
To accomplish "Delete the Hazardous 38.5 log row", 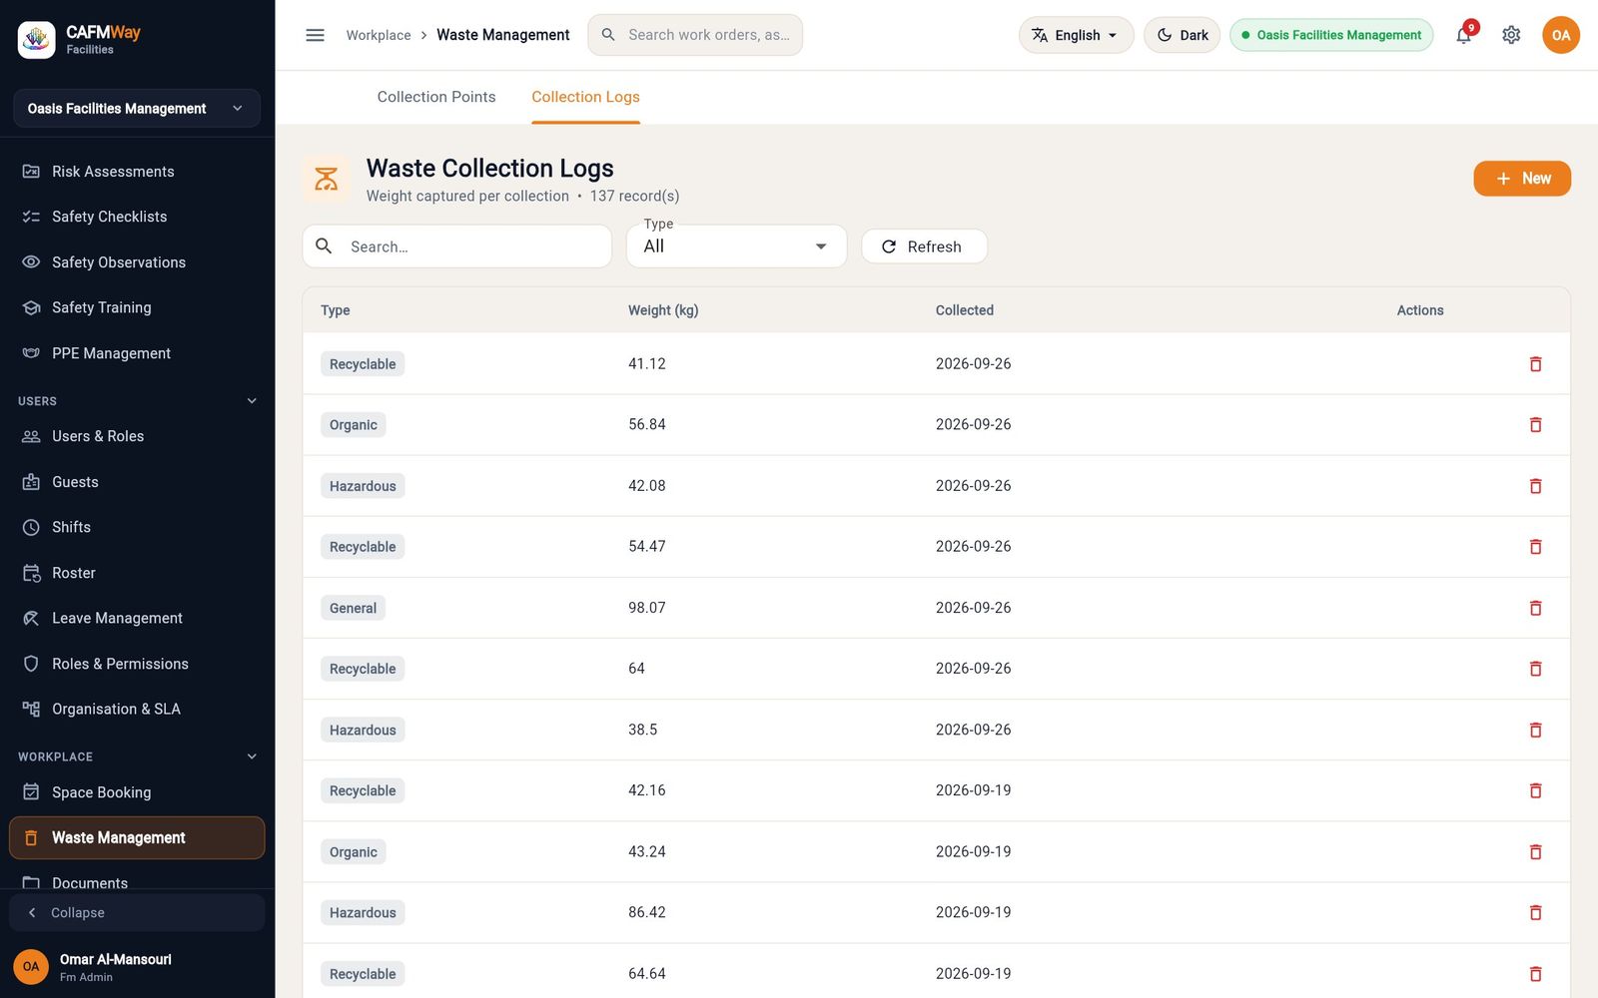I will coord(1535,731).
